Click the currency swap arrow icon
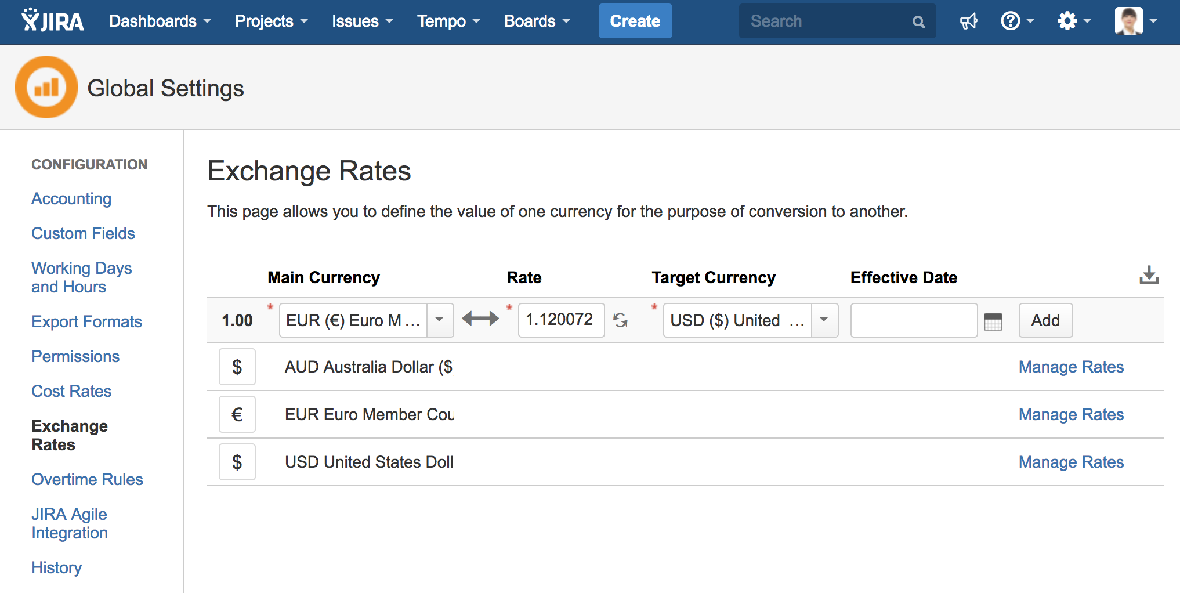This screenshot has height=593, width=1180. pos(480,319)
